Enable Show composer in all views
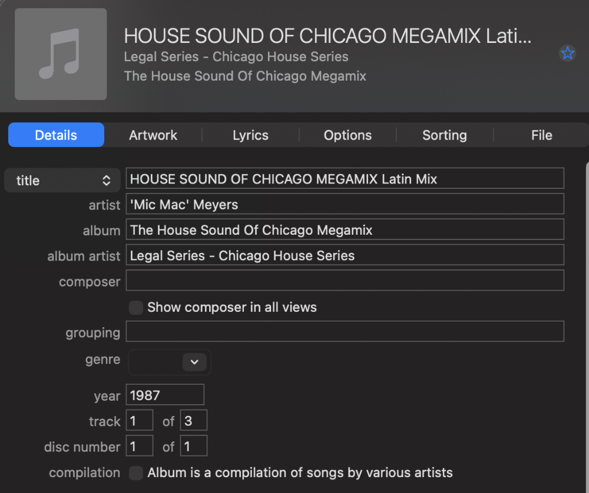Image resolution: width=589 pixels, height=493 pixels. click(135, 307)
